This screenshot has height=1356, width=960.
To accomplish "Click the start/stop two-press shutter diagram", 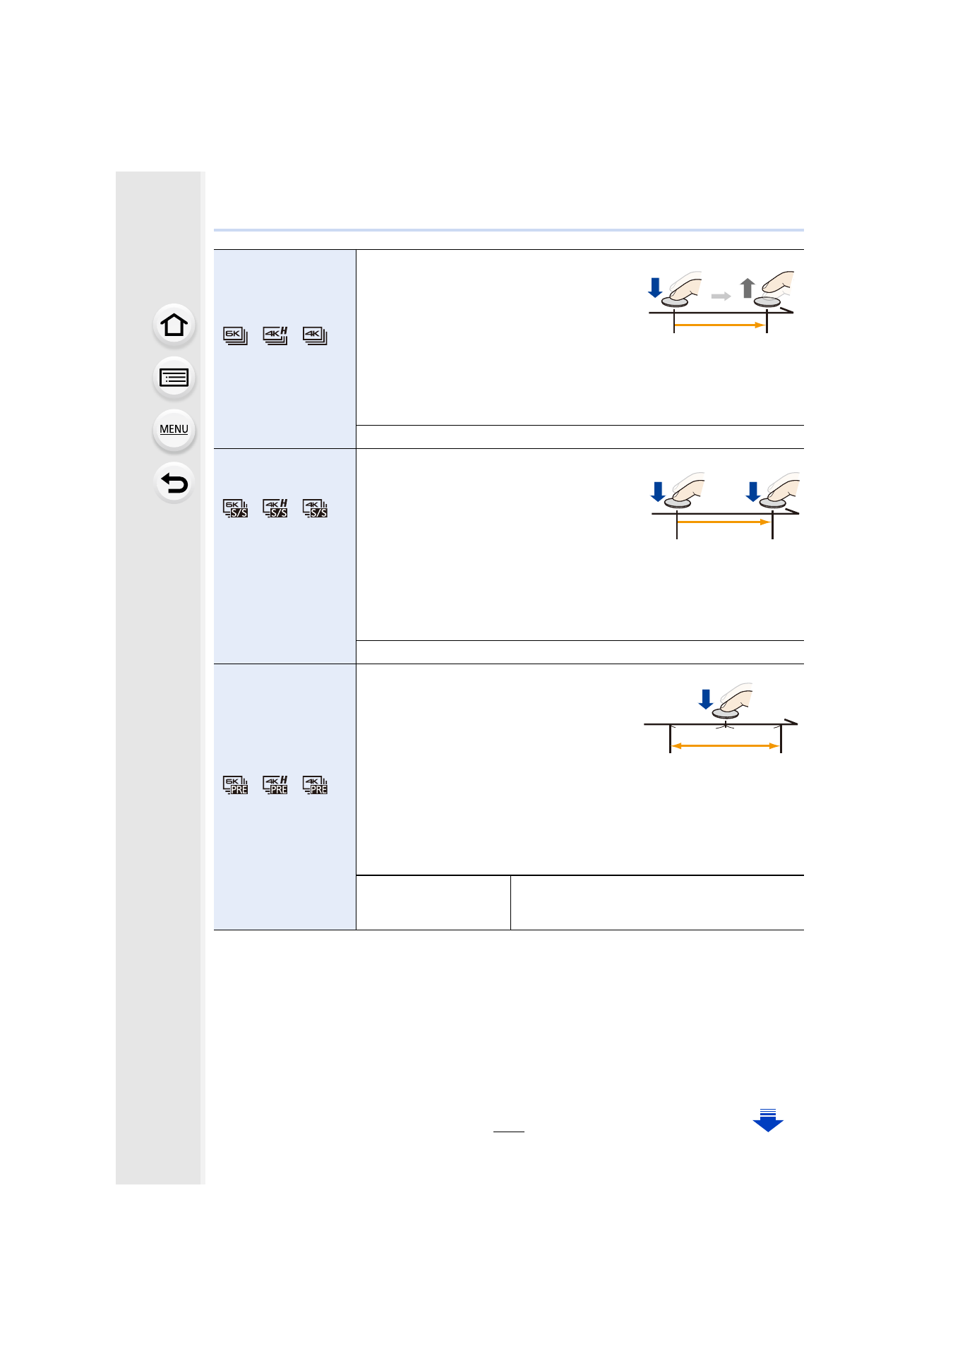I will pyautogui.click(x=725, y=505).
